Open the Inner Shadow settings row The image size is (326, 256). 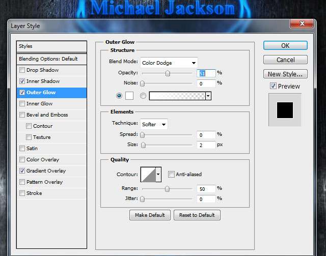pos(51,81)
